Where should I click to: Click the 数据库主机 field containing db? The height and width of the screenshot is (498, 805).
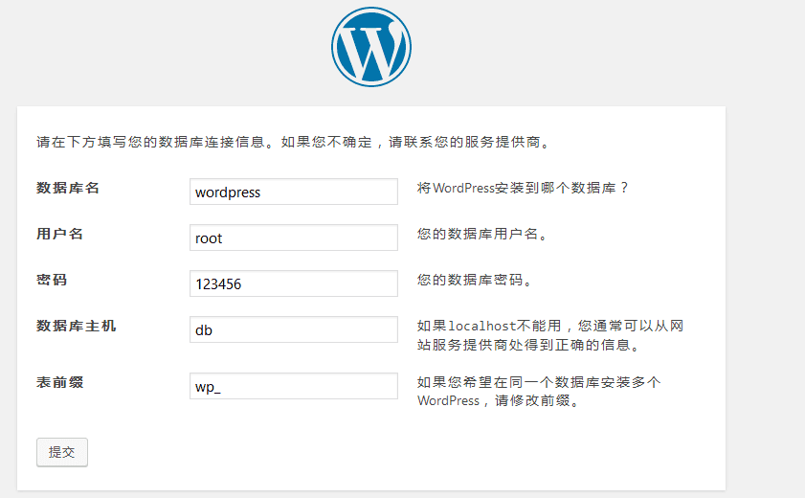[294, 329]
